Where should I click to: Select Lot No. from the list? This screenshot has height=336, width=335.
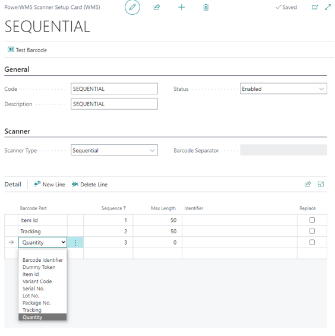pyautogui.click(x=42, y=296)
